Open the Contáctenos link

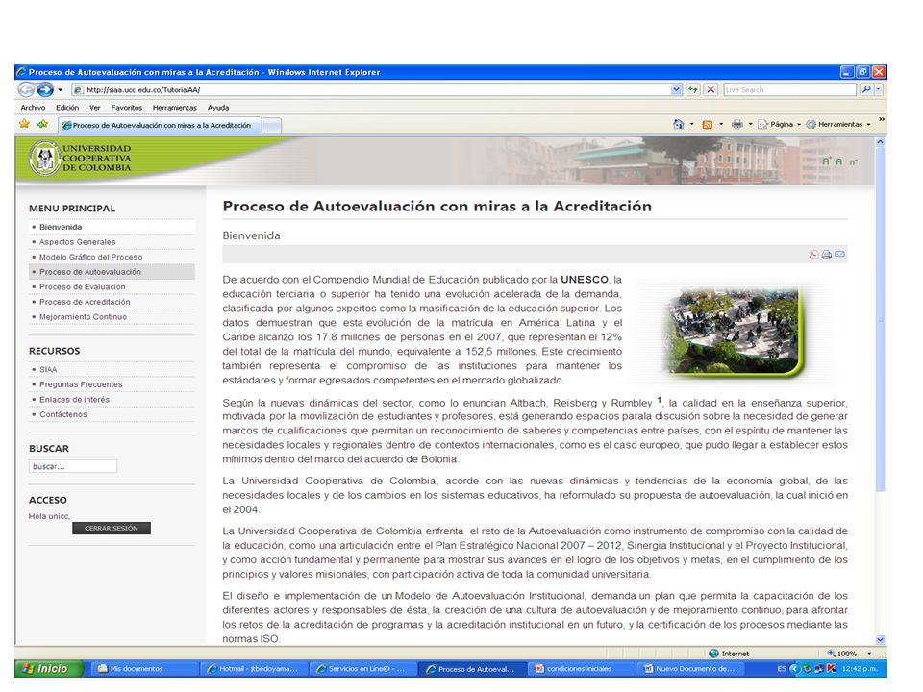pos(63,415)
